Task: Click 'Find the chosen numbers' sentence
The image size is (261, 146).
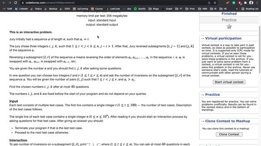Action: 49,86
